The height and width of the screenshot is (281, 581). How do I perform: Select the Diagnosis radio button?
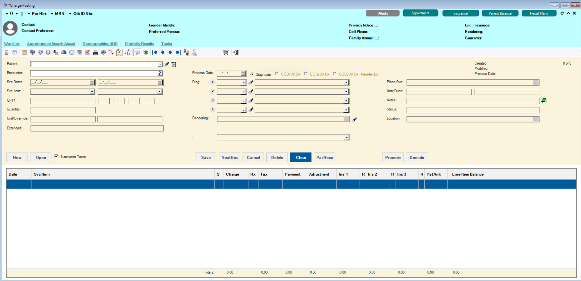pos(252,74)
